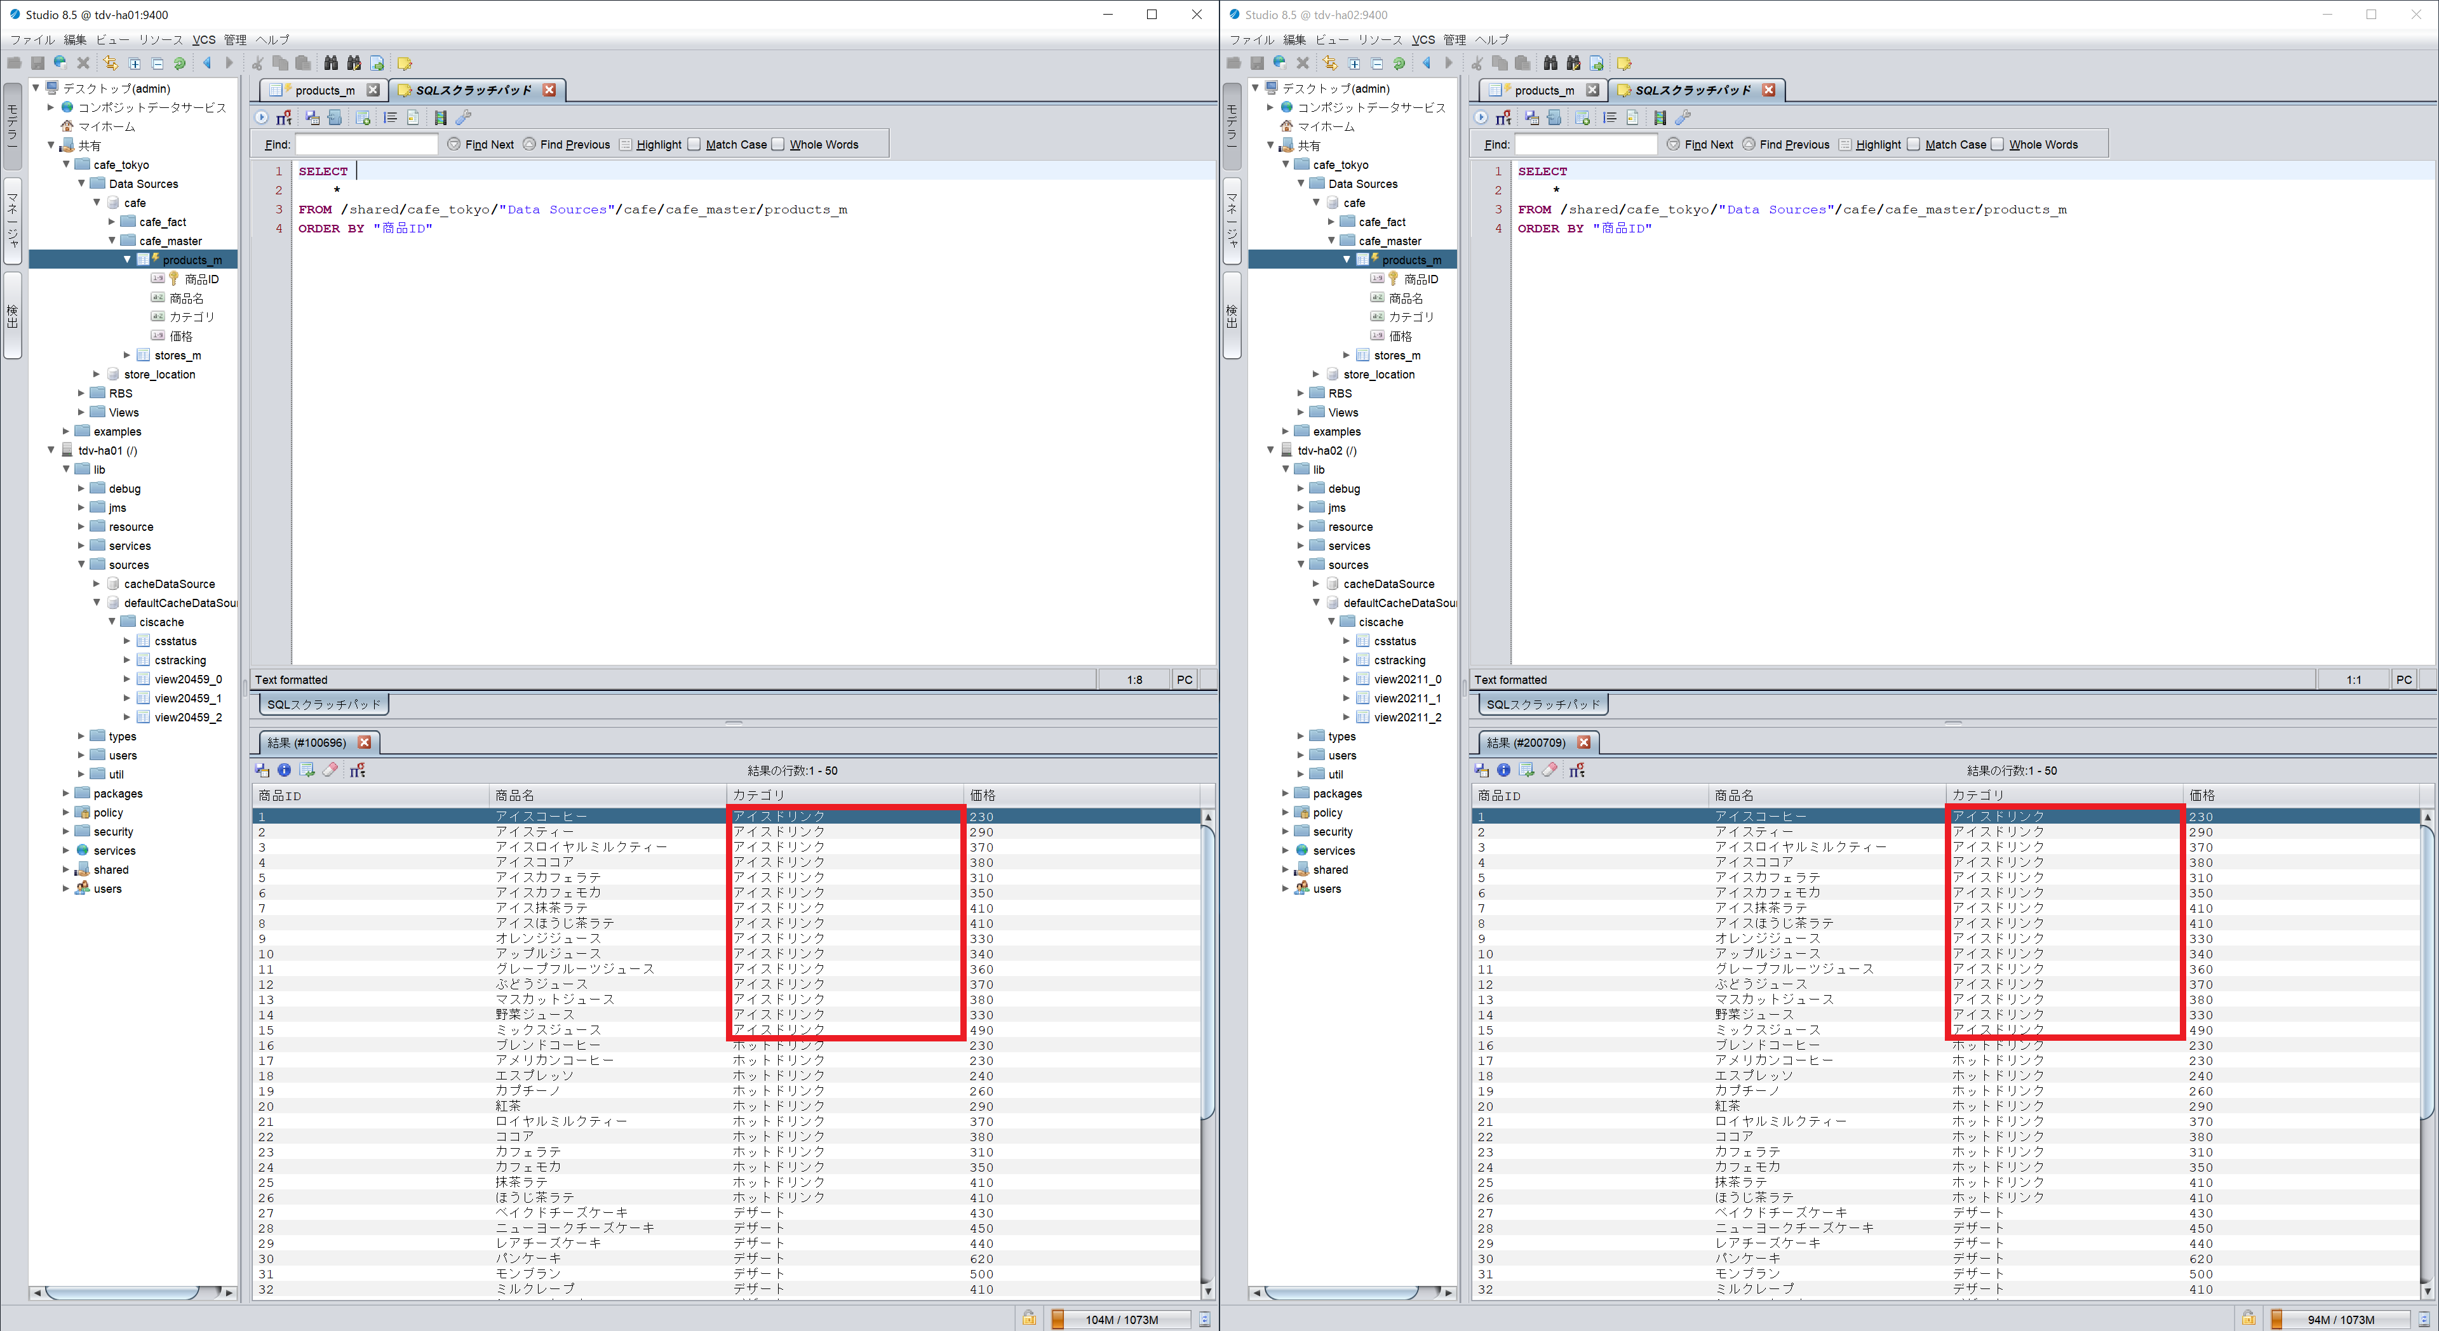Click the binoculars with pencil icon in right window toolbar

pyautogui.click(x=1573, y=64)
